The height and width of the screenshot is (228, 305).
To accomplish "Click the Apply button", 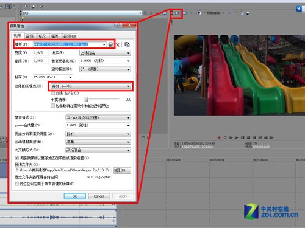I will (123, 196).
